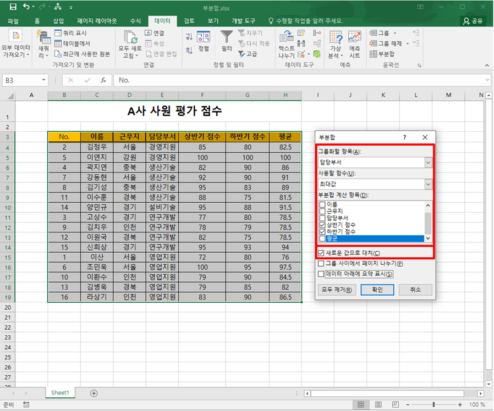Viewport: 494px width, 411px height.
Task: Click the What-If Analysis icon
Action: tap(336, 37)
